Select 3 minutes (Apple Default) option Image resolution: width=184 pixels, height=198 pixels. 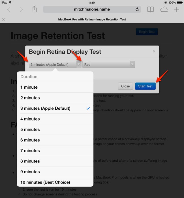[55, 108]
